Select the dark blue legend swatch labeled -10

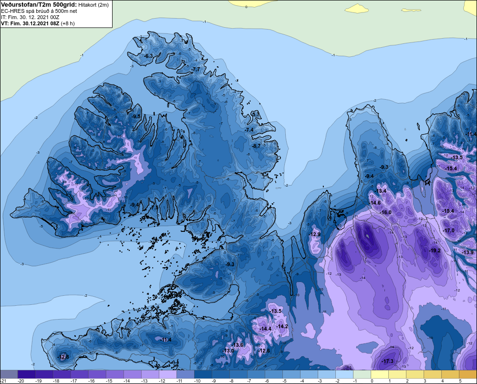point(203,374)
